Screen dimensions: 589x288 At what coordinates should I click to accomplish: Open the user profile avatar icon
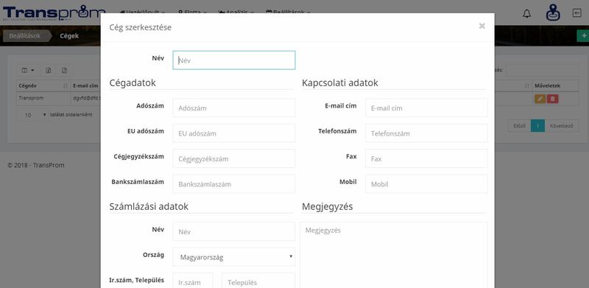pos(553,13)
